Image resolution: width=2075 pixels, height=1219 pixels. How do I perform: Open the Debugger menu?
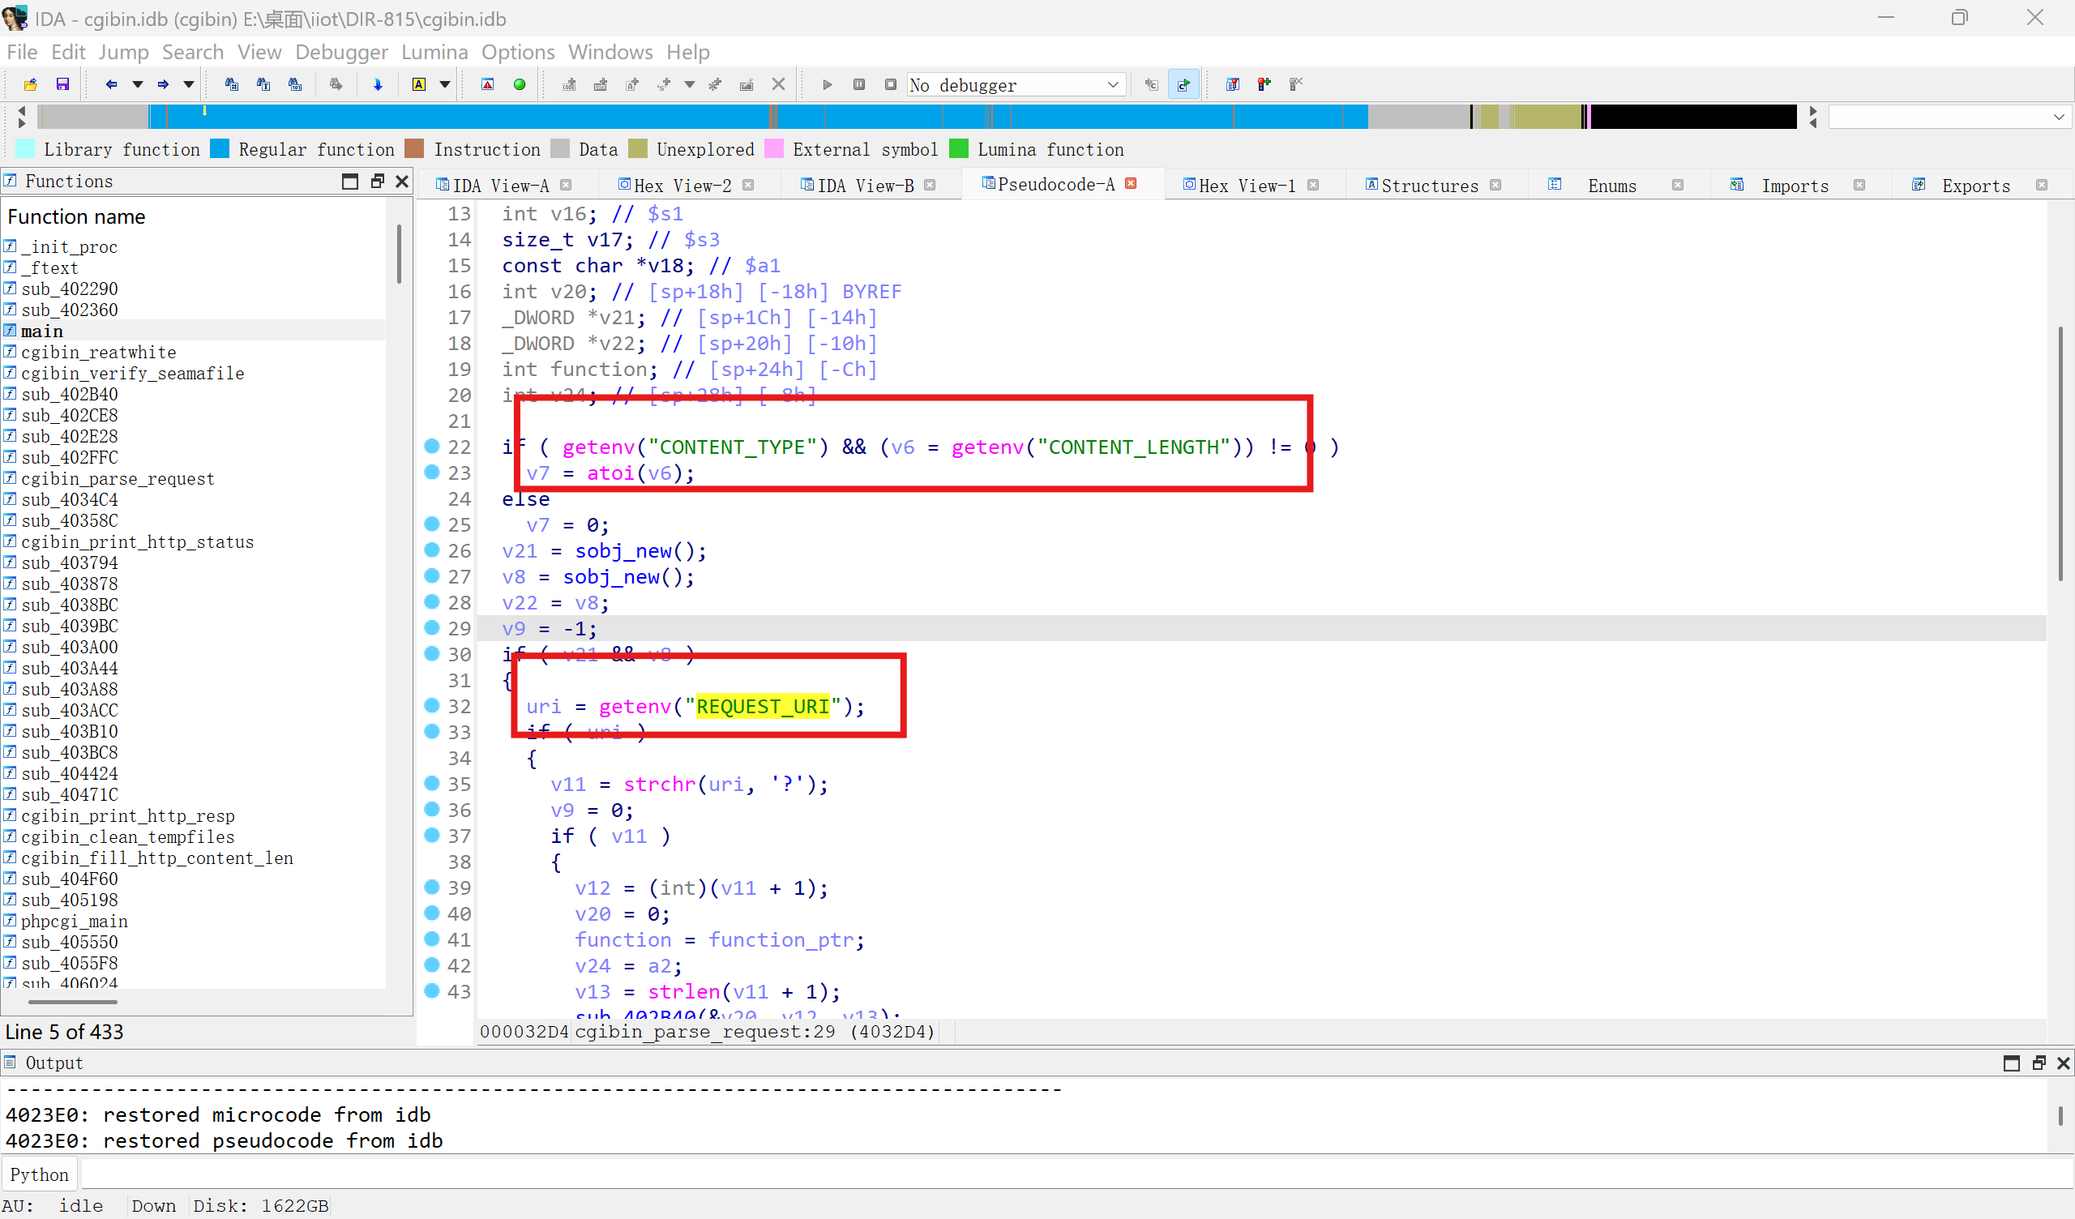click(341, 52)
